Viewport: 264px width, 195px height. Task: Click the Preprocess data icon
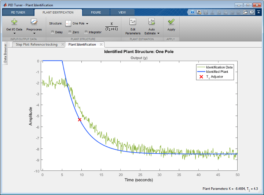[x=34, y=22]
